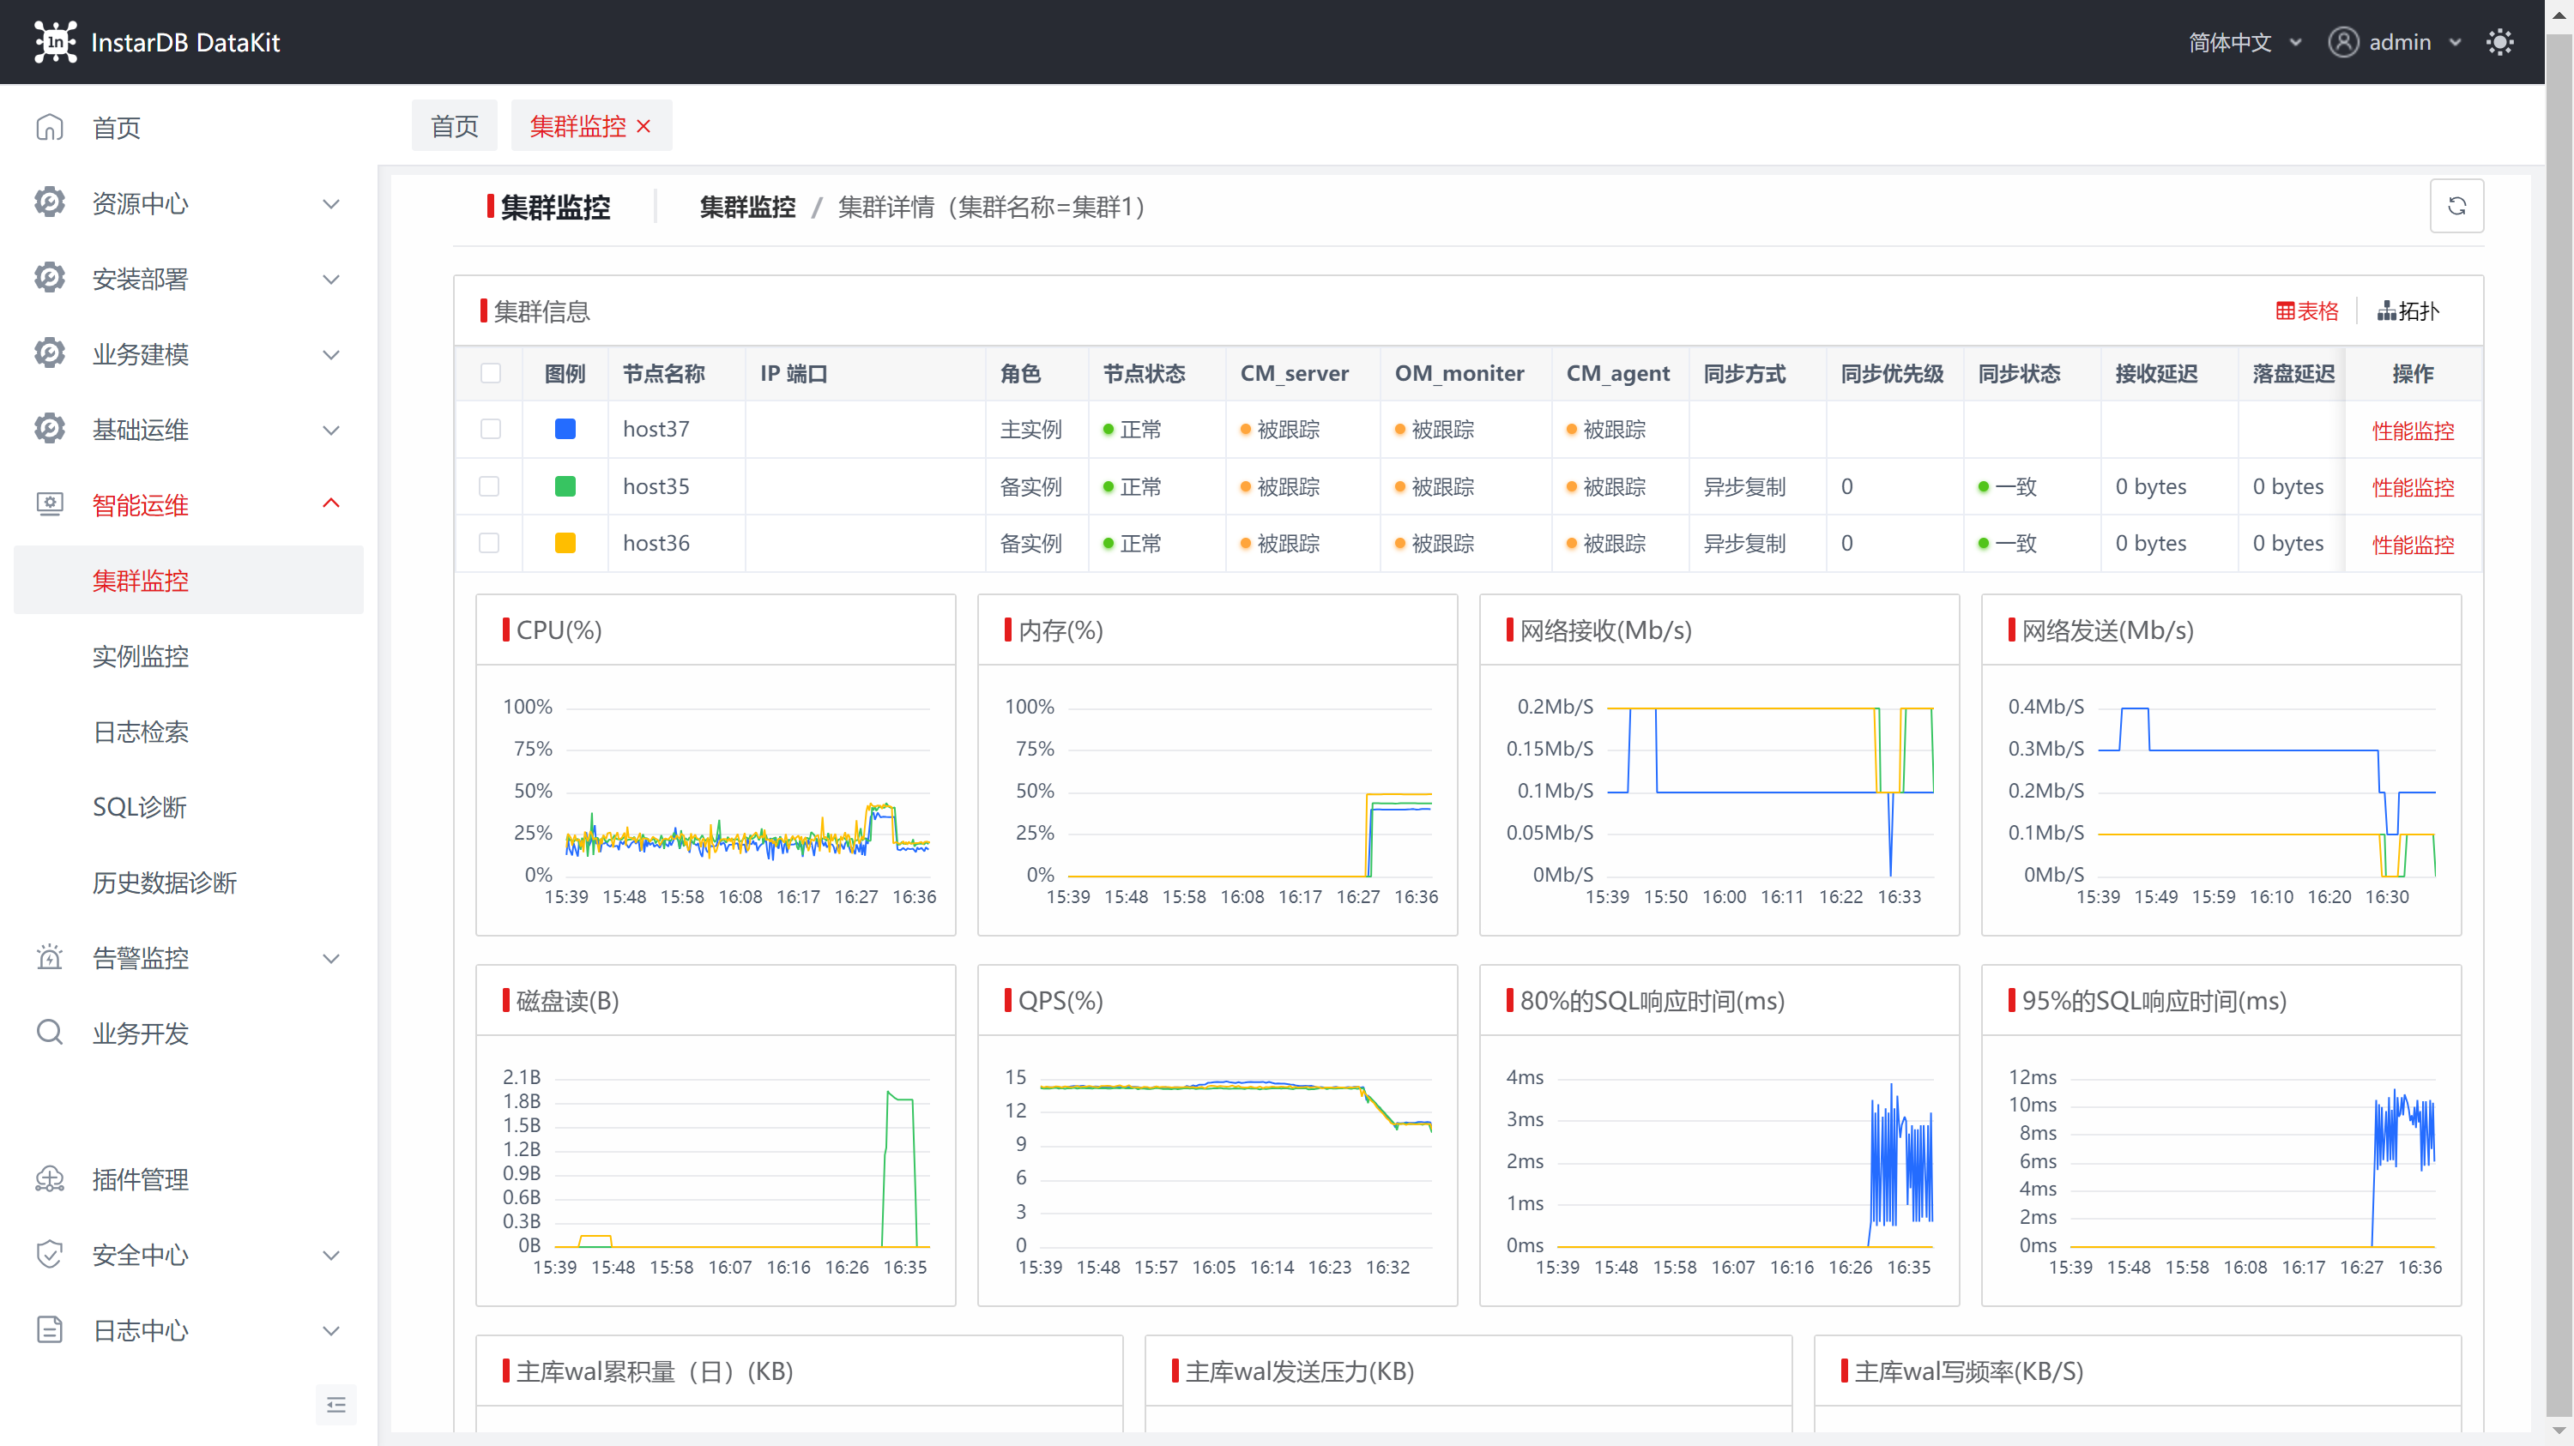Viewport: 2574px width, 1446px height.
Task: Click the 首页 home icon in sidebar
Action: coord(50,128)
